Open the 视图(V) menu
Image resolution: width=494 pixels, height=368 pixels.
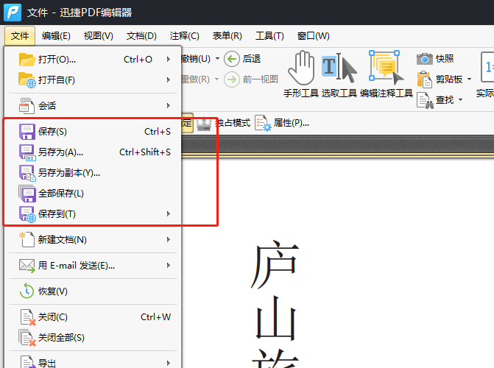pyautogui.click(x=99, y=36)
